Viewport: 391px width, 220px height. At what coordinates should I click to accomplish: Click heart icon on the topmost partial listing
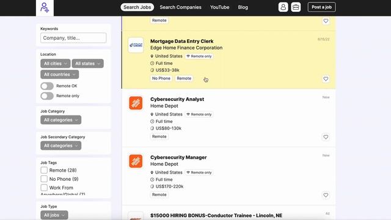(x=326, y=21)
